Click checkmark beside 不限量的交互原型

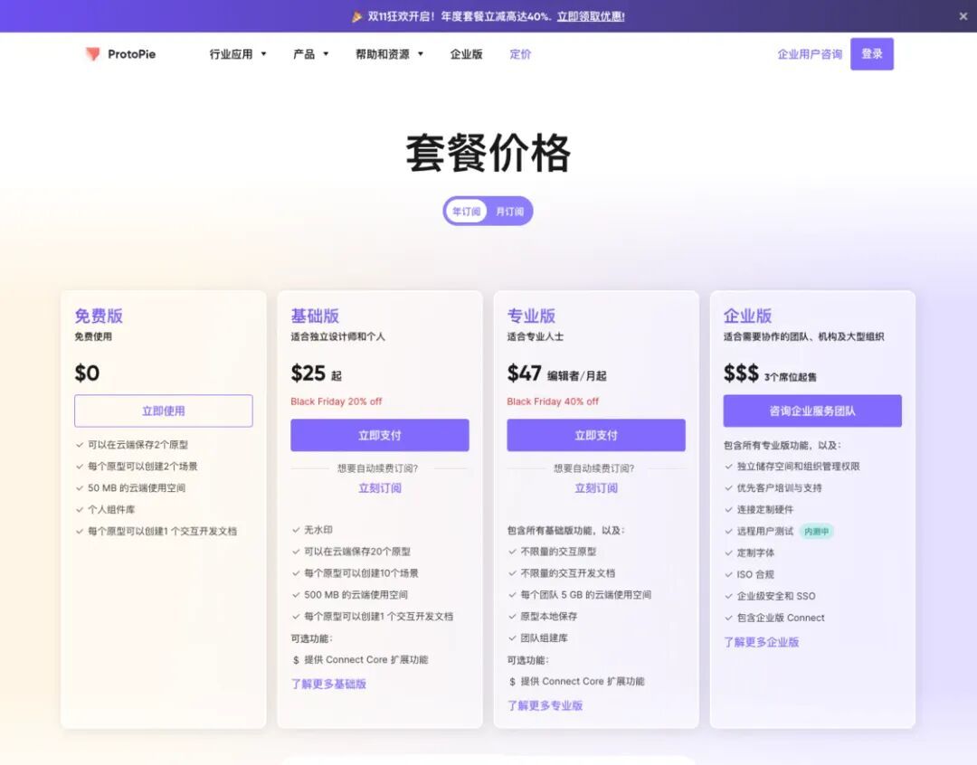pos(512,552)
